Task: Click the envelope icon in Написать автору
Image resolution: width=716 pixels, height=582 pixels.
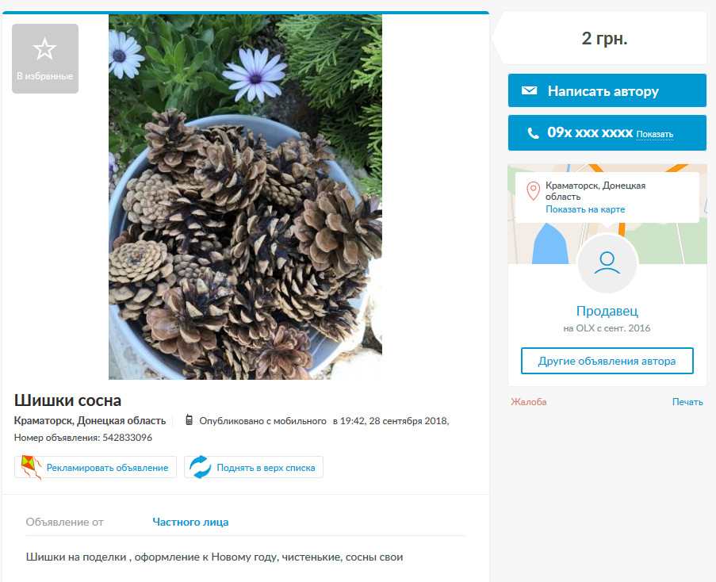Action: point(529,90)
